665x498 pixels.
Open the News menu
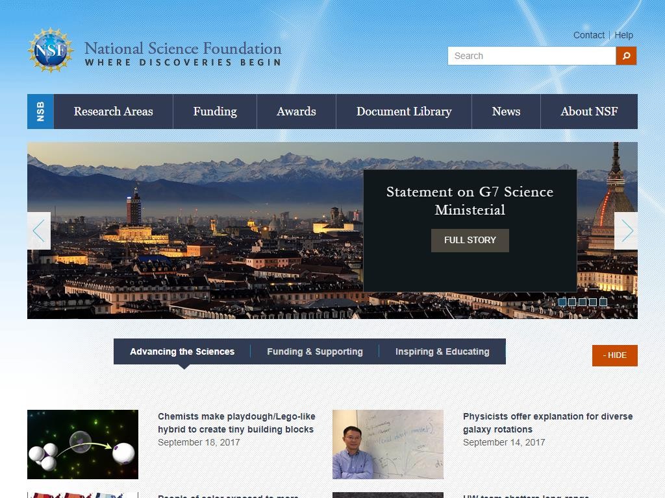pyautogui.click(x=506, y=112)
